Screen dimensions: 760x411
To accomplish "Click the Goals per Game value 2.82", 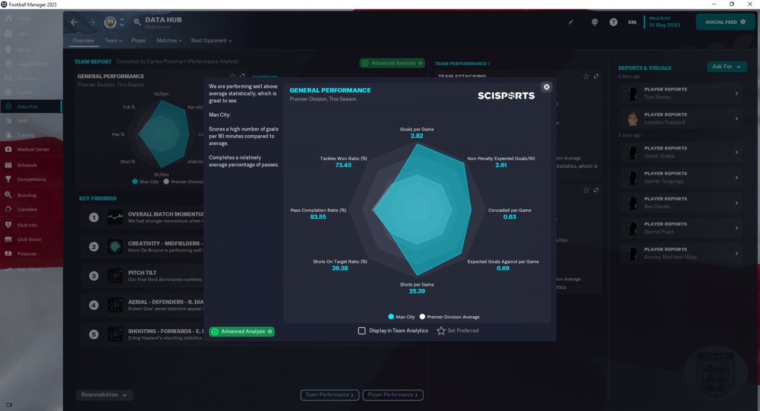I will click(x=417, y=136).
